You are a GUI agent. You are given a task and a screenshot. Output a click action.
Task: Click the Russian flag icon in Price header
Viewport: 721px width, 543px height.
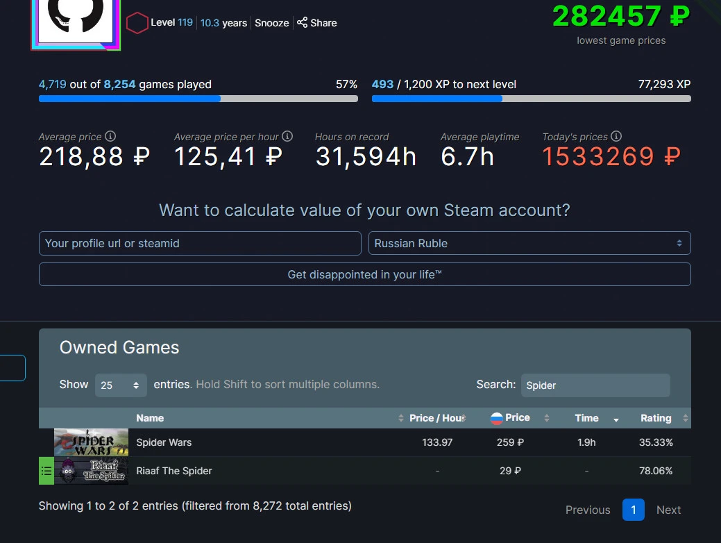click(x=497, y=418)
